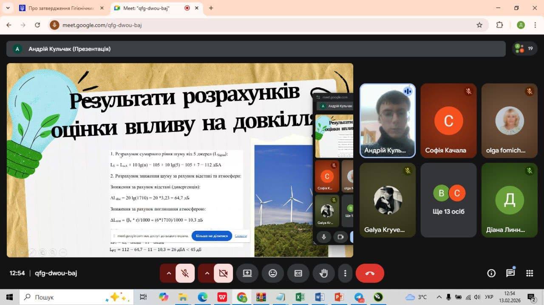Viewport: 544px width, 305px height.
Task: Click the share screen button
Action: 247,273
